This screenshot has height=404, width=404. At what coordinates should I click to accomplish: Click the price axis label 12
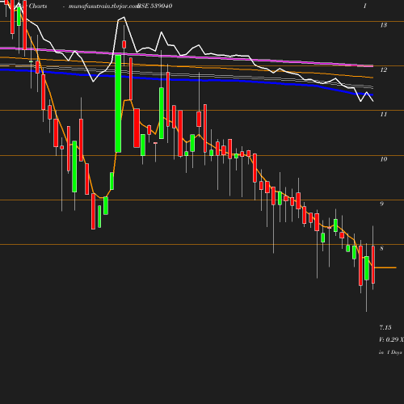pyautogui.click(x=384, y=70)
